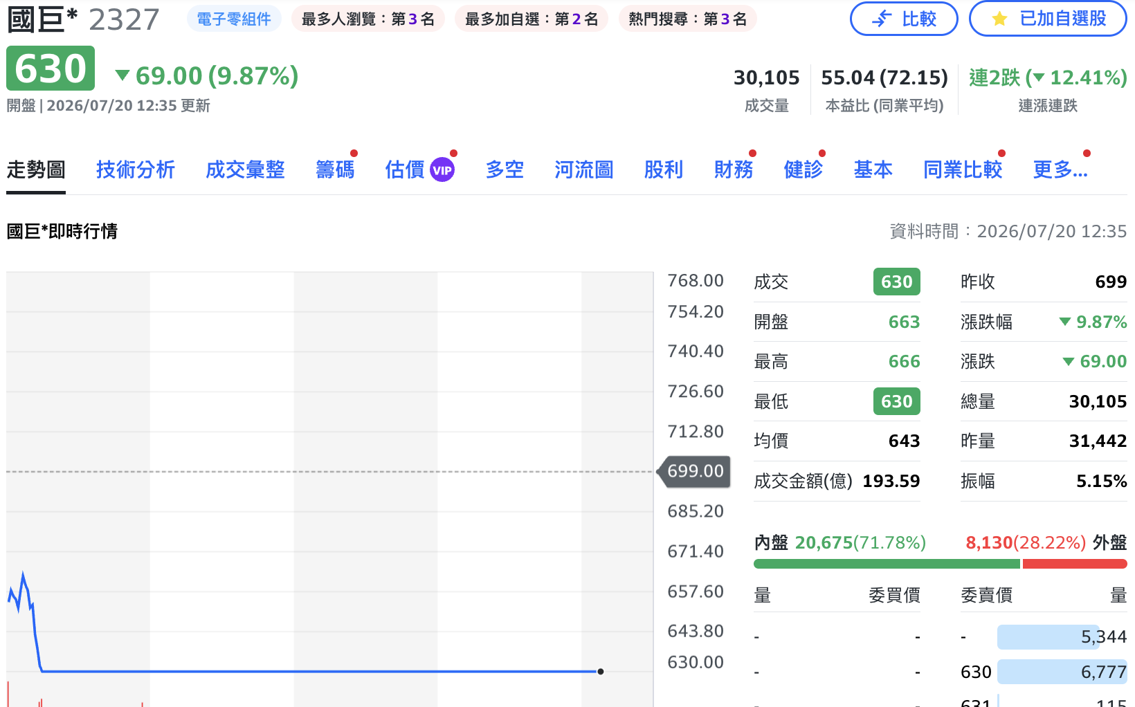Screen dimensions: 1135x707
Task: Click the 最多加自選：第2名 badge
Action: 532,19
